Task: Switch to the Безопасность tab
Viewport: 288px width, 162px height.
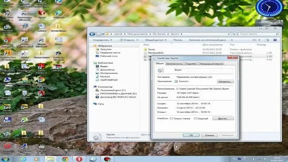Action: click(174, 64)
